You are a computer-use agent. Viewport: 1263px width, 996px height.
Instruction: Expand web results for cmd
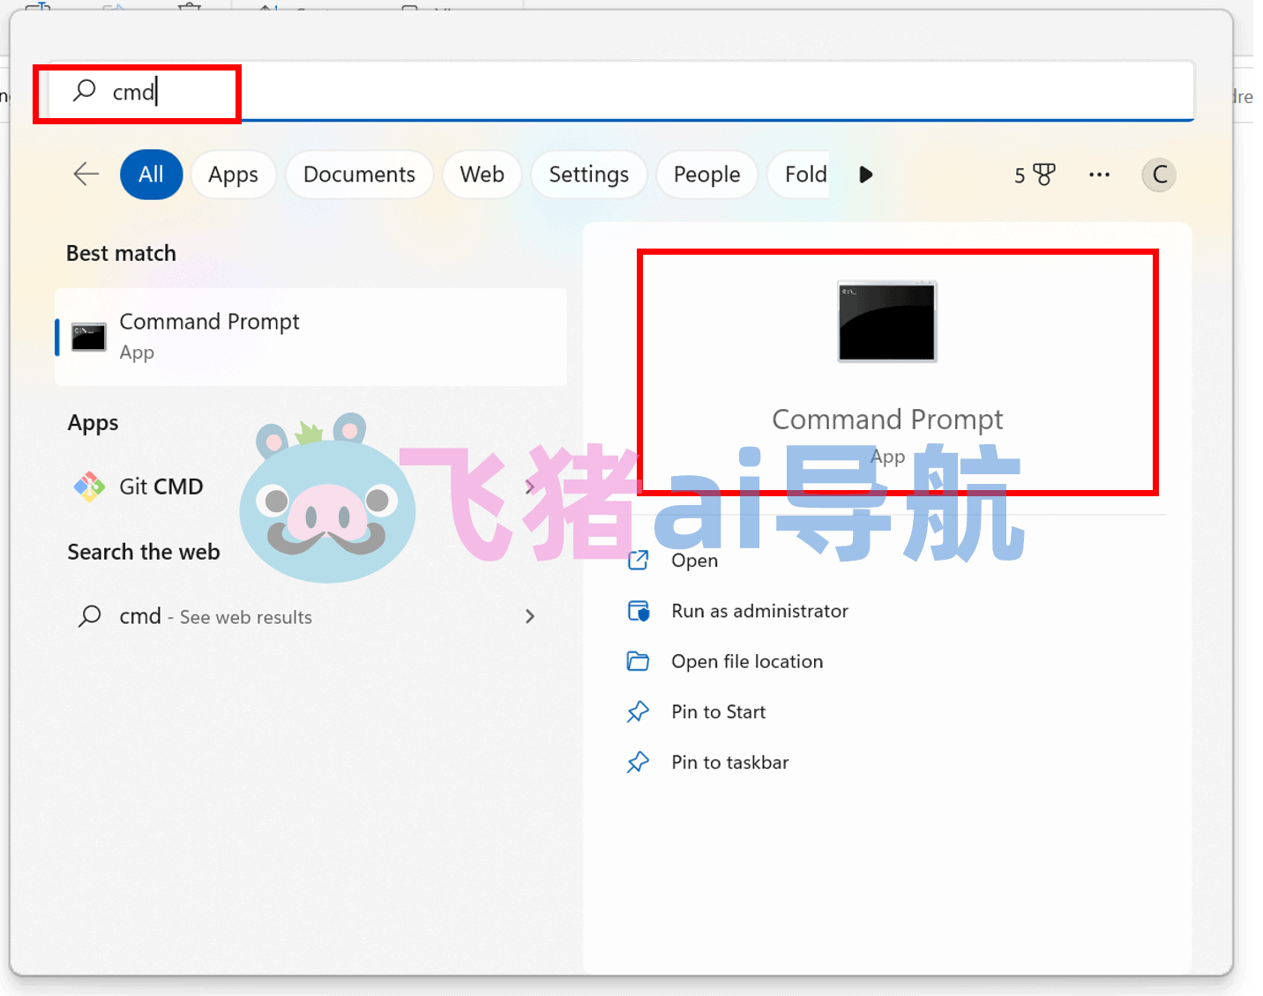[x=529, y=616]
